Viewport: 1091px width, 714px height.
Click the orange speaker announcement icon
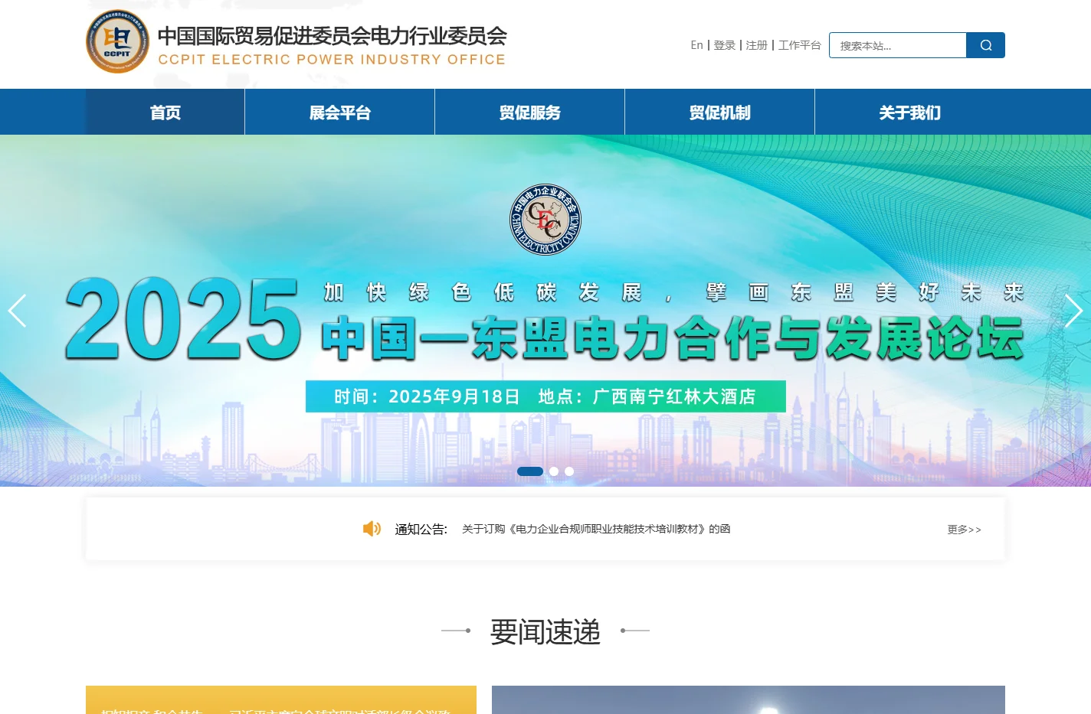(x=372, y=529)
